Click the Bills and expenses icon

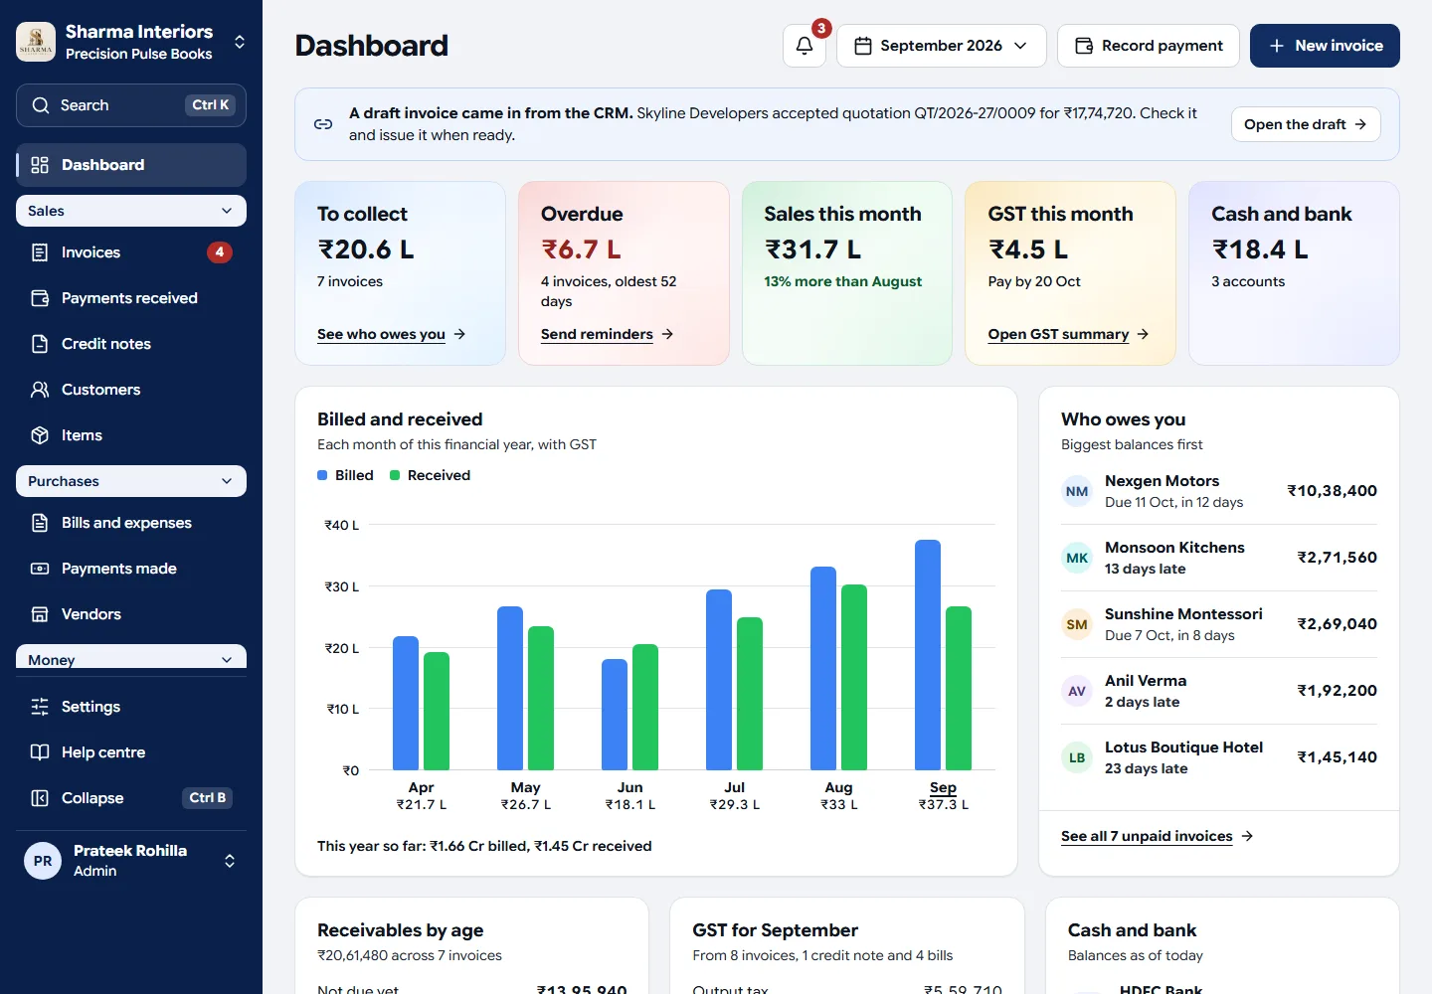pos(40,523)
